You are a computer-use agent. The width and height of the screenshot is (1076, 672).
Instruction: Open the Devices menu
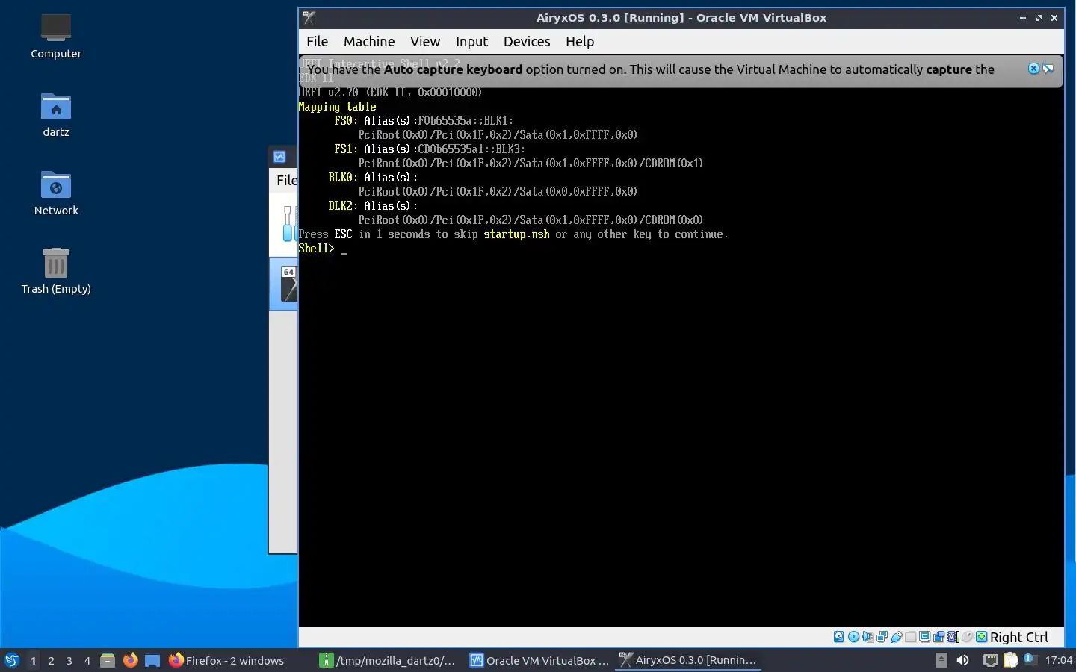(527, 42)
